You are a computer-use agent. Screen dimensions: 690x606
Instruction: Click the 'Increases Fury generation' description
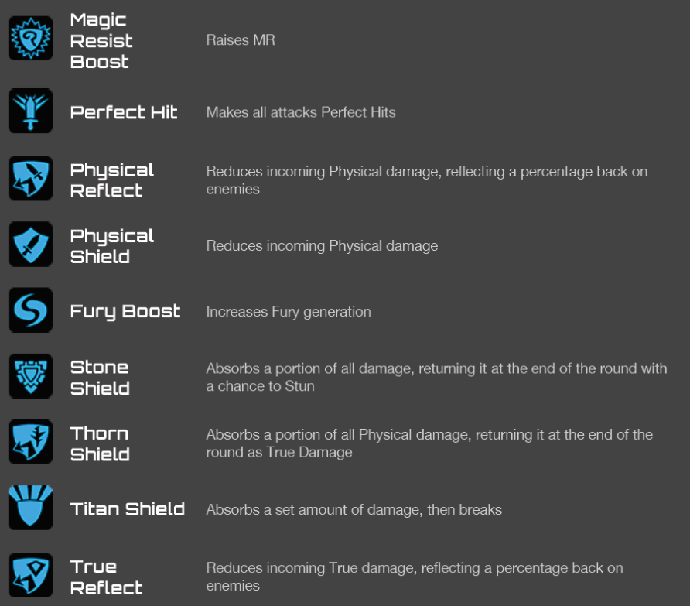click(x=289, y=312)
